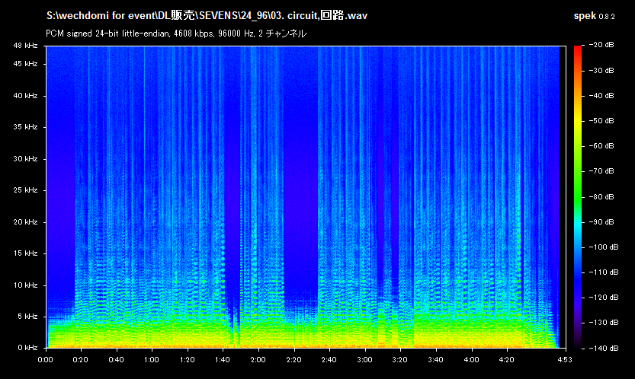The height and width of the screenshot is (379, 635).
Task: Click the 4:53 end time label
Action: (x=565, y=359)
